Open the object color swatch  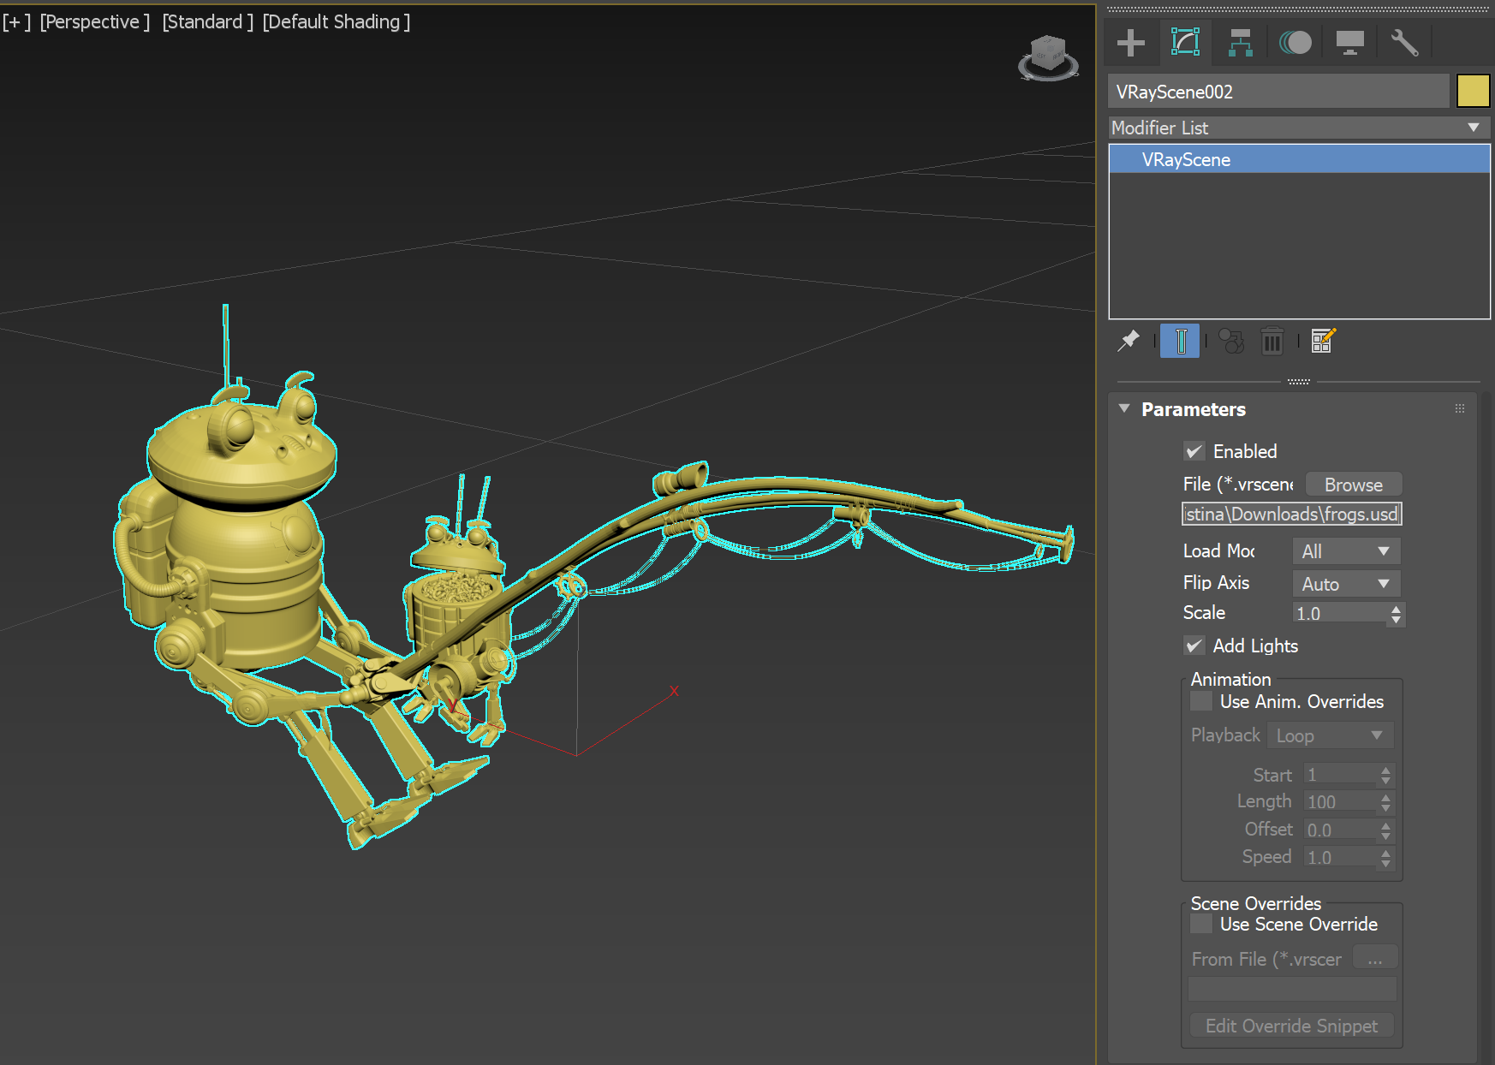[1473, 91]
